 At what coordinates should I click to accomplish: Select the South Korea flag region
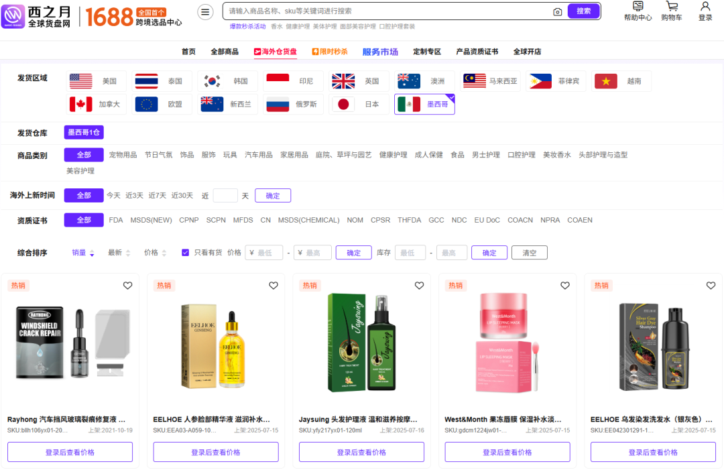(x=227, y=81)
